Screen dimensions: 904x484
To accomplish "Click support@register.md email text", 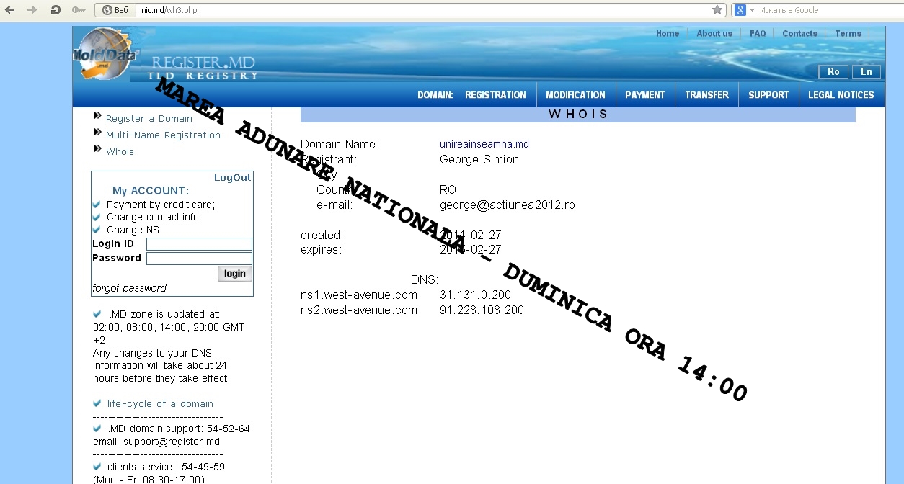I will [171, 442].
